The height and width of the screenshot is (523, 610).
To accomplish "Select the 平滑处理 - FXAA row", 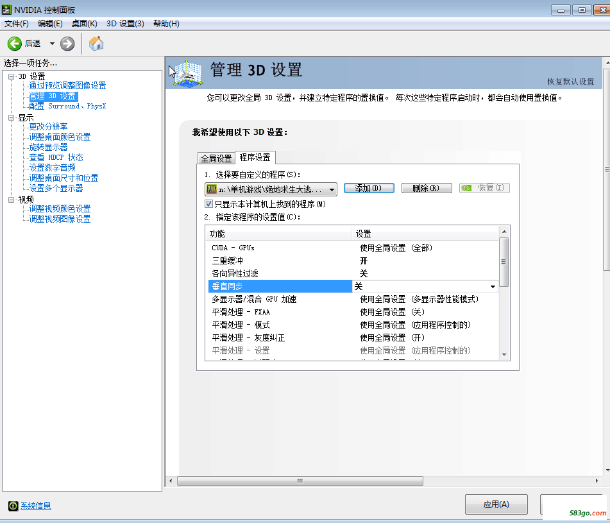I will [353, 312].
